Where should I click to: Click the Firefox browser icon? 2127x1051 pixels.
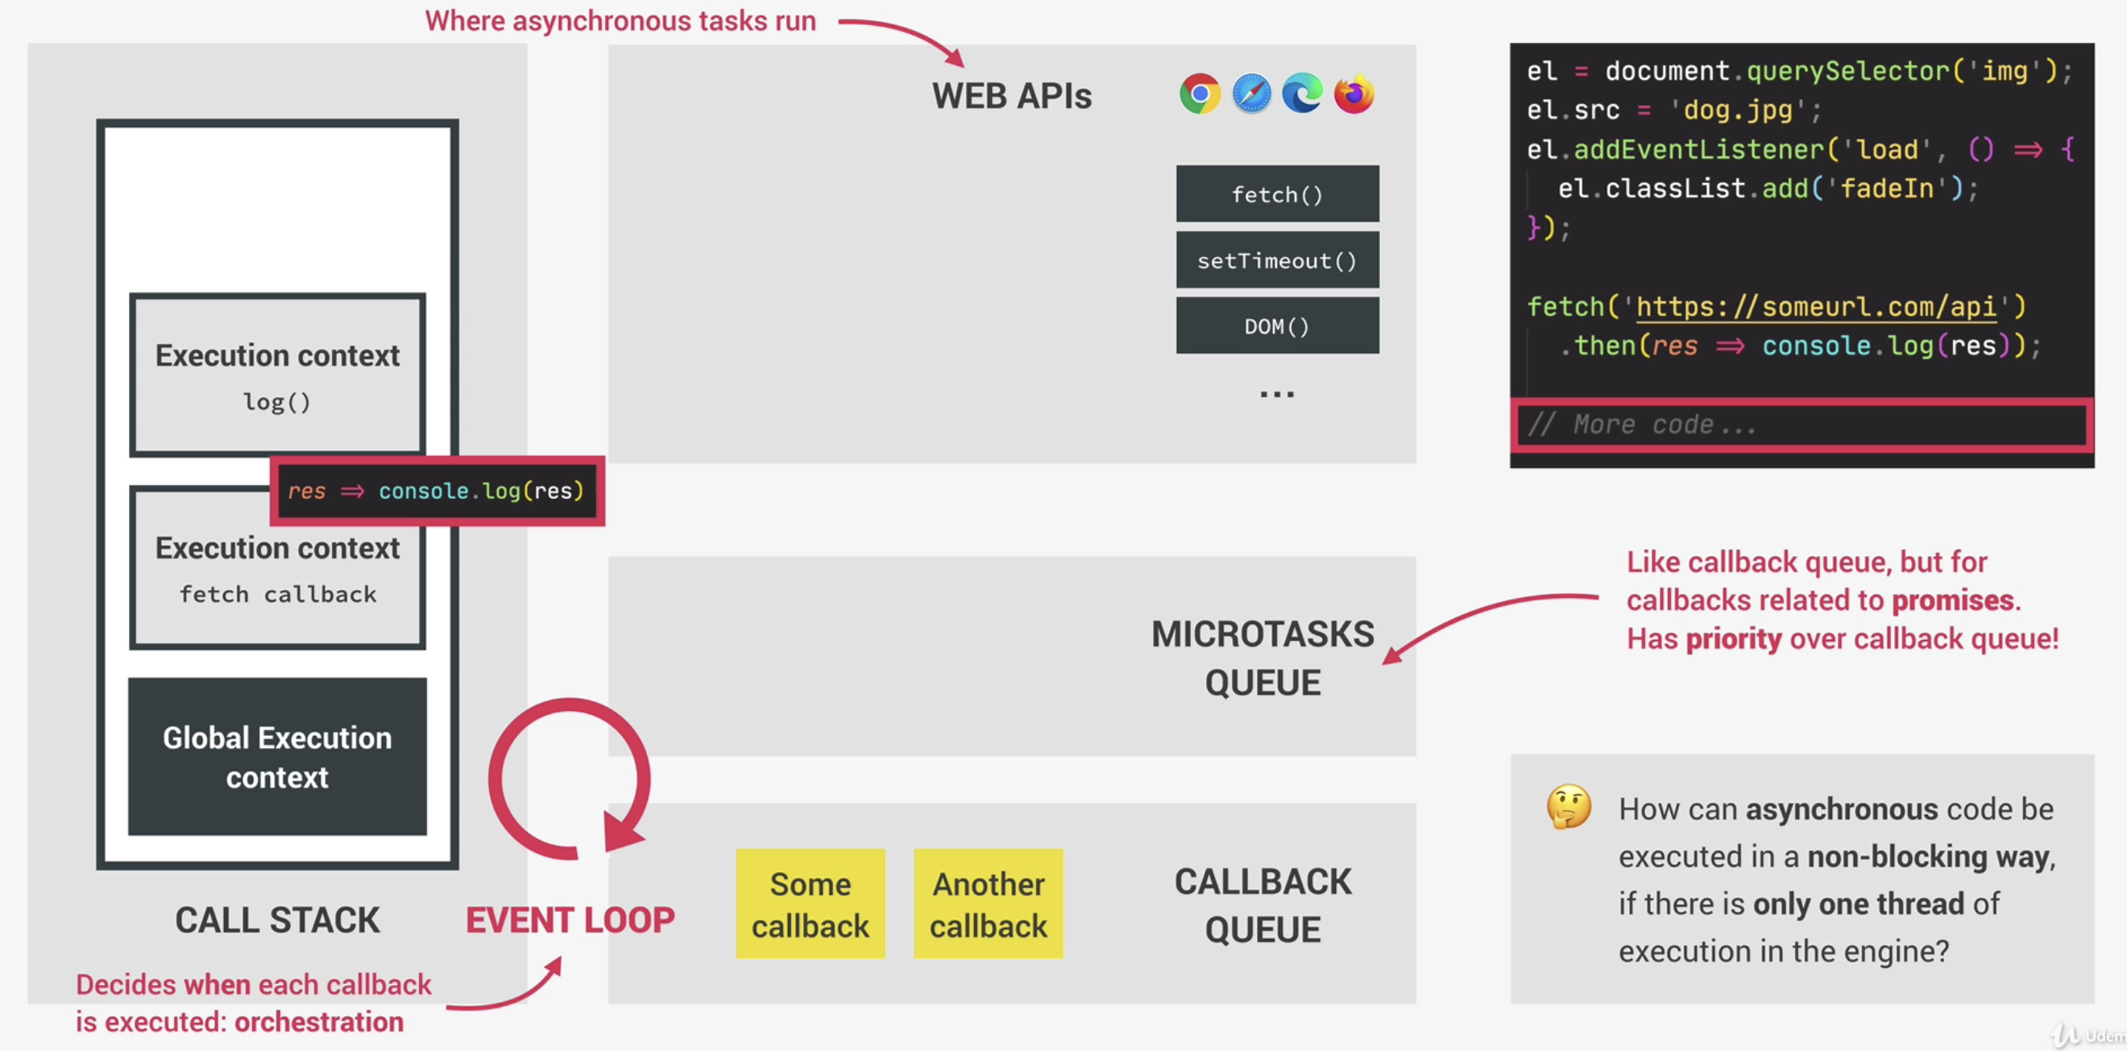(x=1354, y=94)
